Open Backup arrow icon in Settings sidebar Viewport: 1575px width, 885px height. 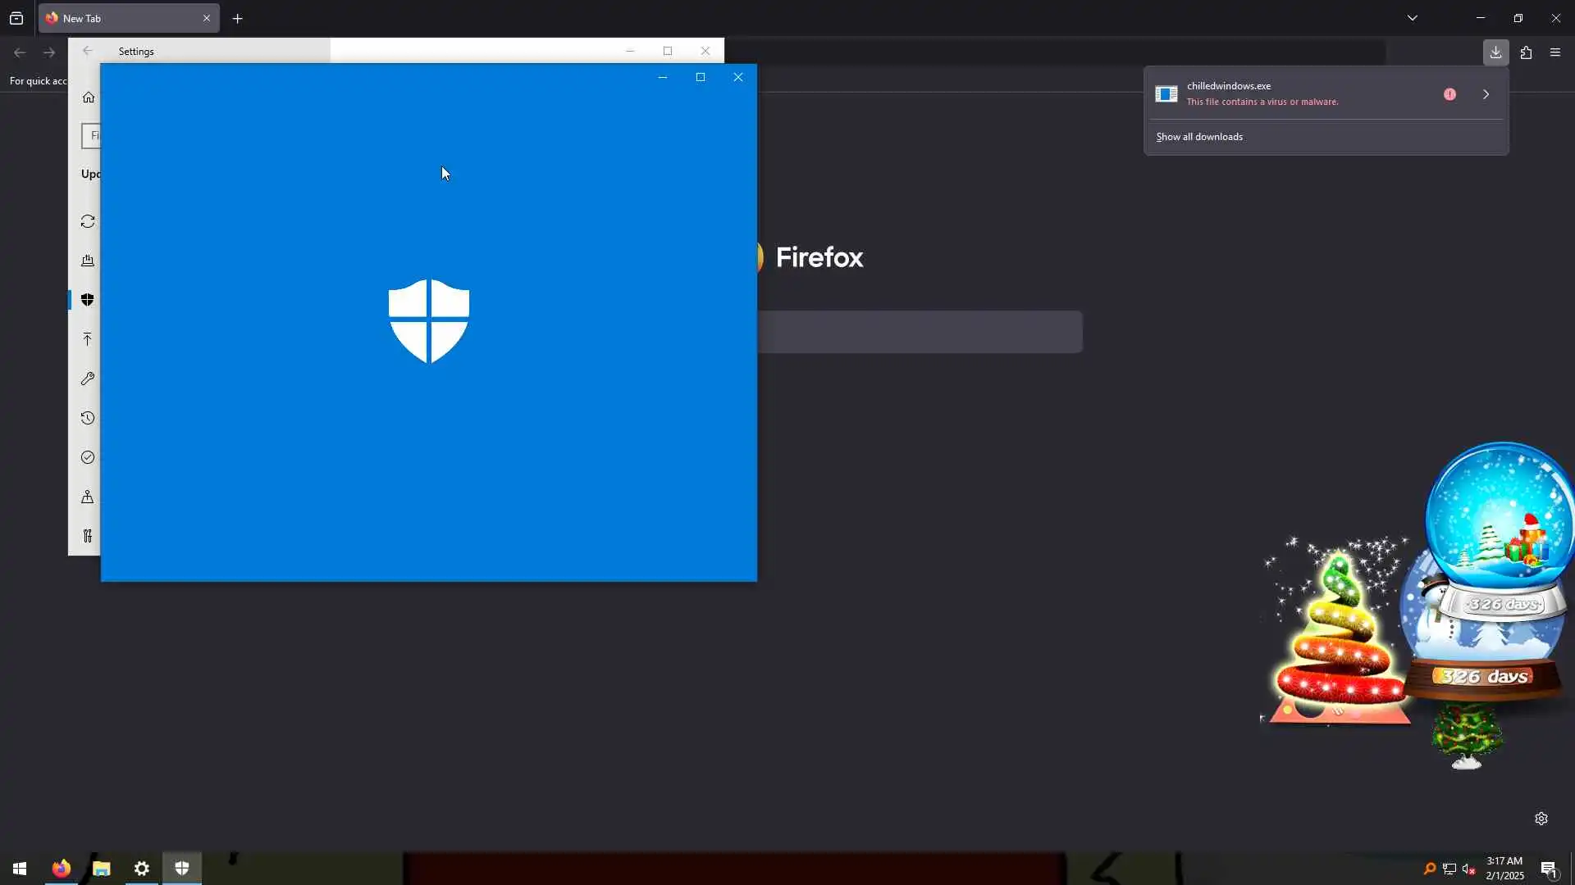click(88, 339)
